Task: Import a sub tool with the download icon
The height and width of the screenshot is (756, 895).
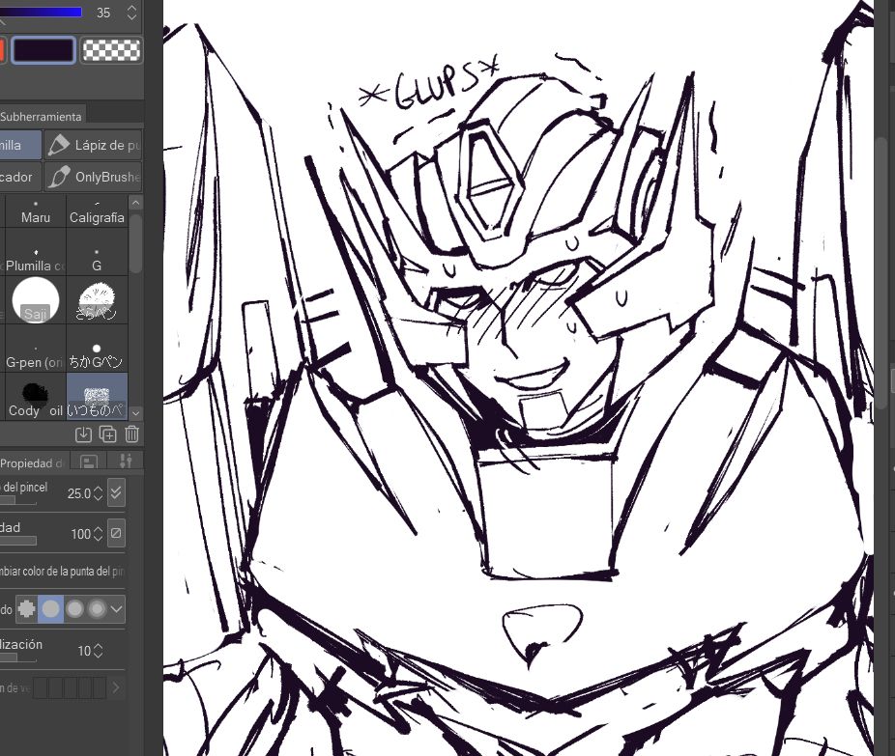Action: (x=83, y=434)
